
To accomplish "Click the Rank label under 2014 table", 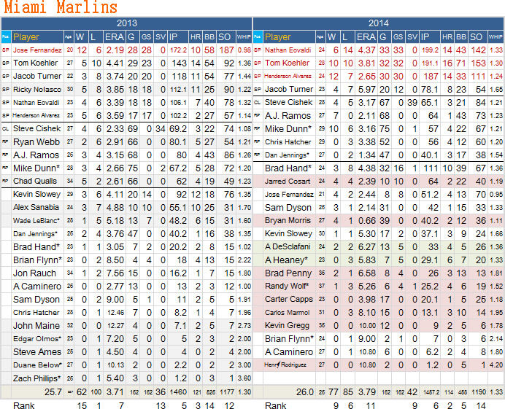I will click(276, 405).
